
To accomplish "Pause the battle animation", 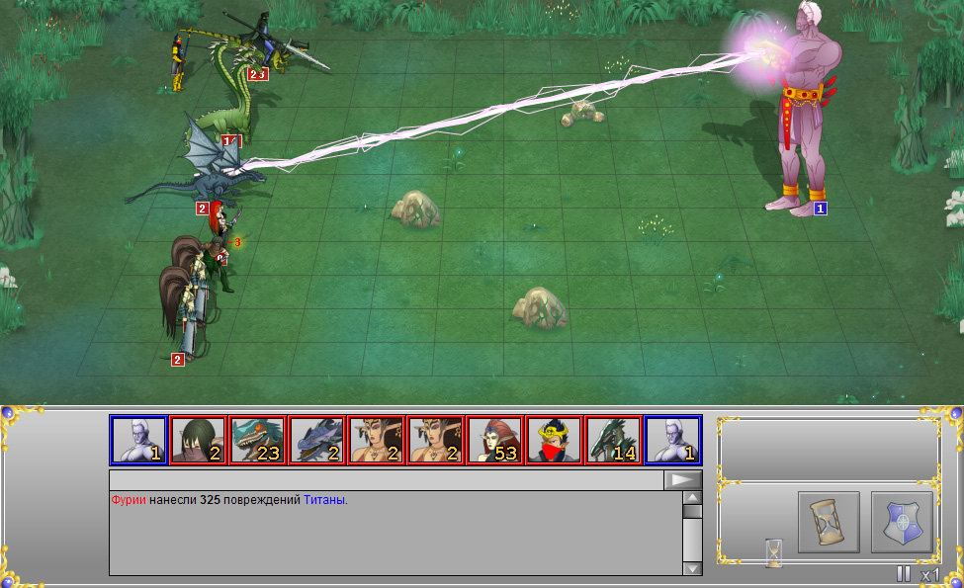I will coord(903,574).
